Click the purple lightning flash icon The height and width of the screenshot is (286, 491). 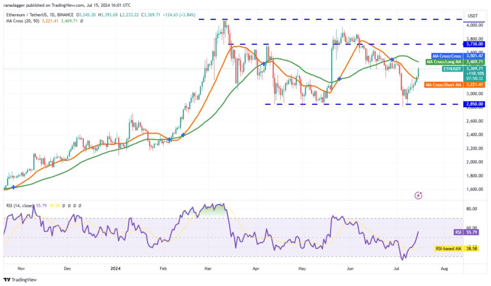[419, 195]
